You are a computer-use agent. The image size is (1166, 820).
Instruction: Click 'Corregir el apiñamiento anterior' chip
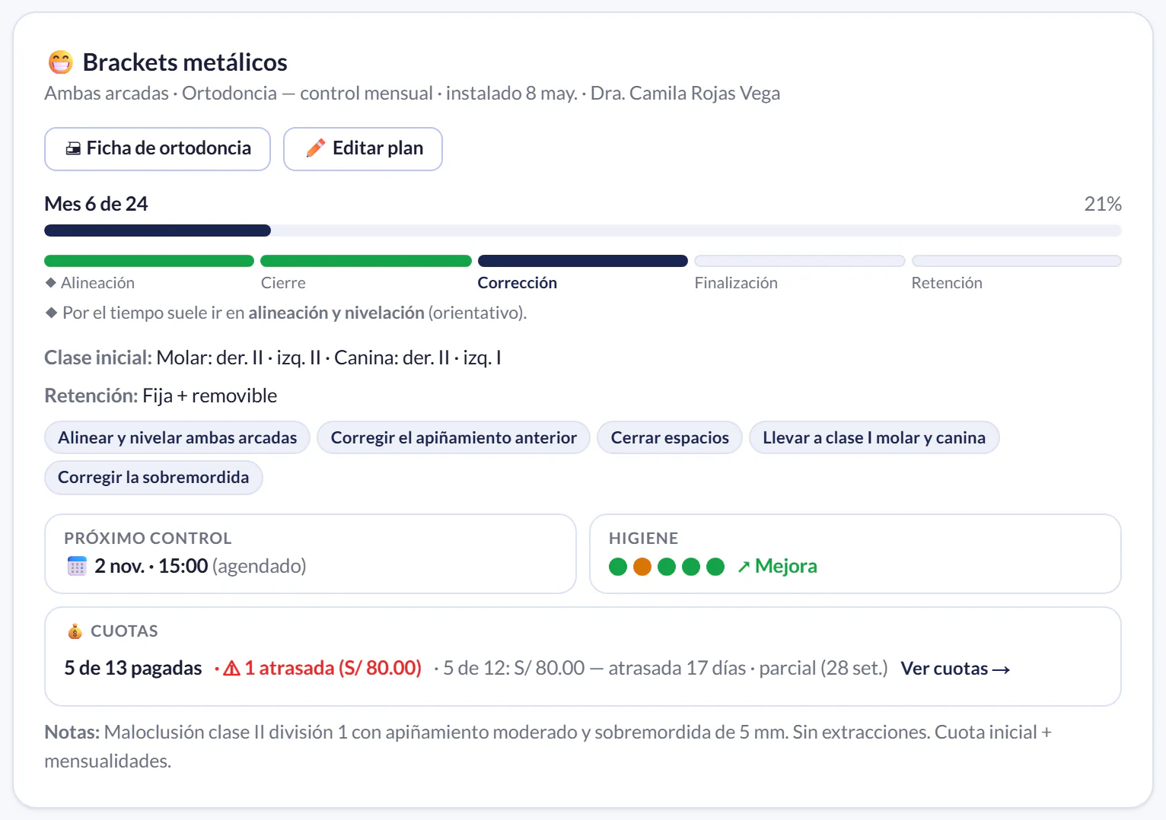454,437
